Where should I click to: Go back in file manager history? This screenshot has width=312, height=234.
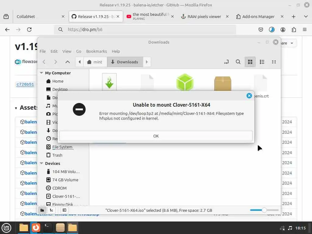click(44, 62)
